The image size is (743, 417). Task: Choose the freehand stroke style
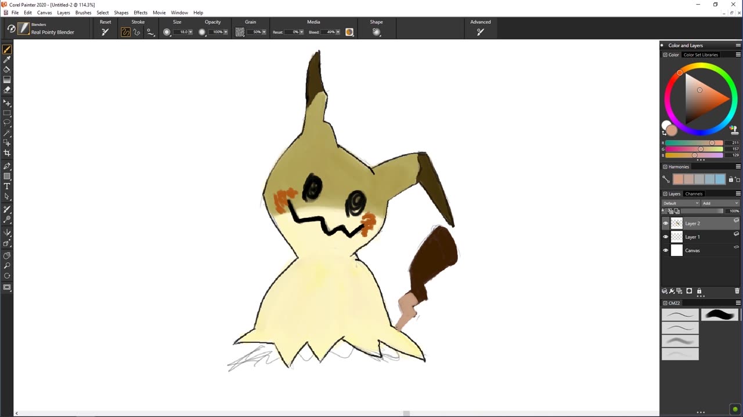[125, 32]
